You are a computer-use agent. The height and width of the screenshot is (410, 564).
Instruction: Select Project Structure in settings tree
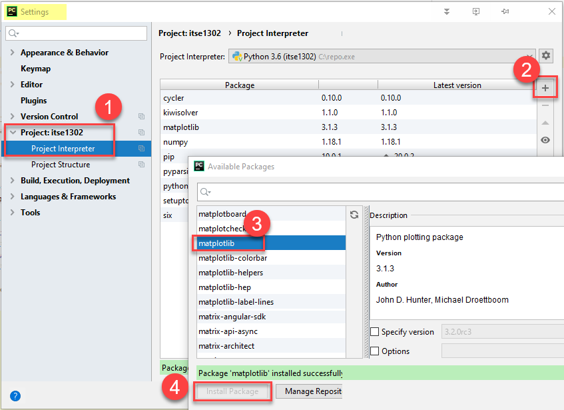tap(61, 165)
